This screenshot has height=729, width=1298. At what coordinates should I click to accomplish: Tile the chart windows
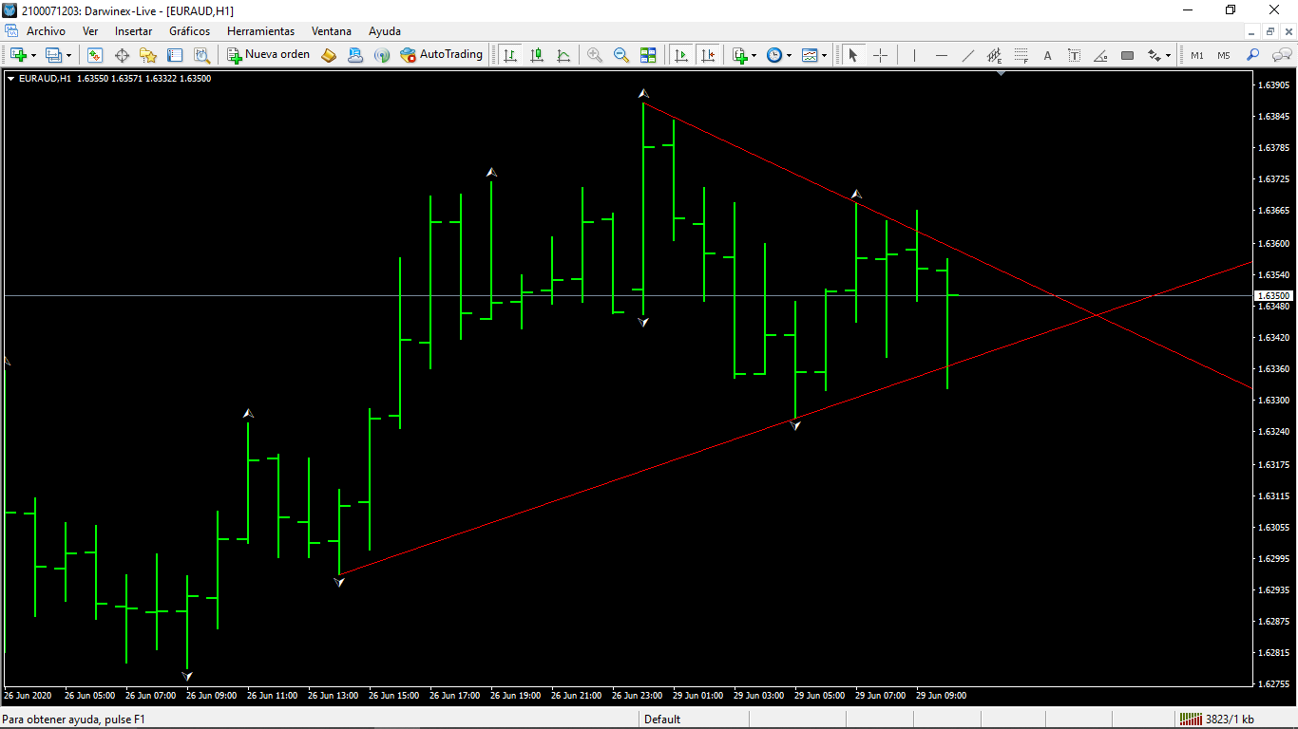648,55
